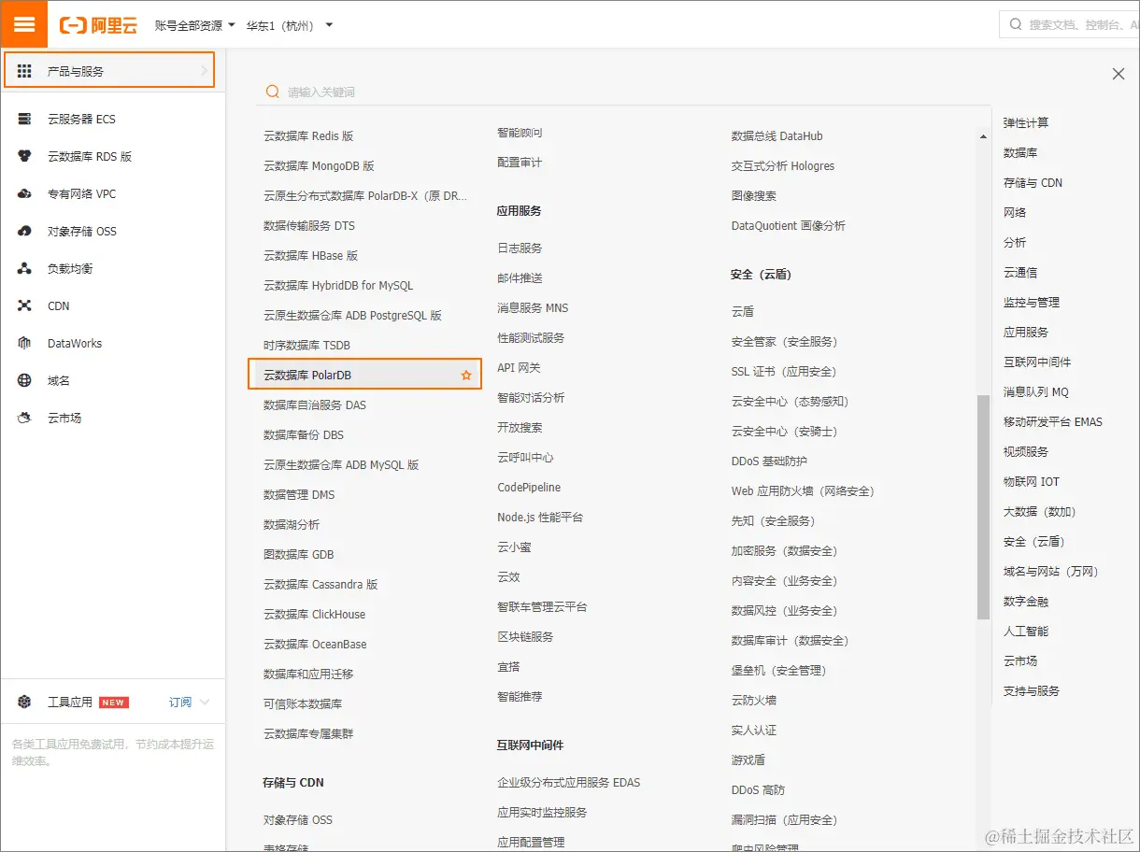1140x852 pixels.
Task: Open 智能对话分析 link
Action: click(x=531, y=397)
